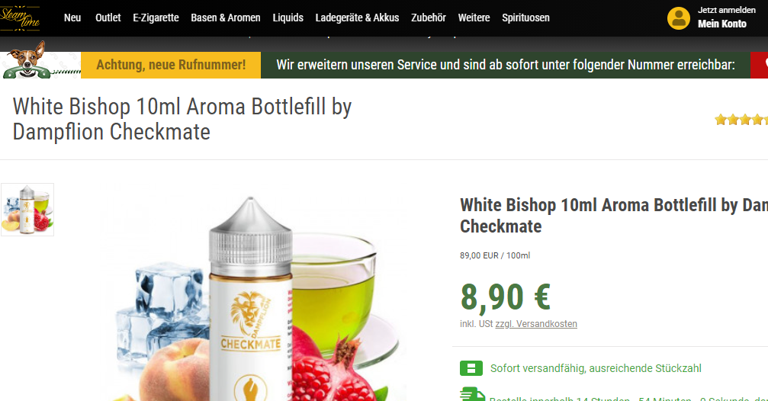Click the dog with telephone icon
Image resolution: width=768 pixels, height=401 pixels.
27,61
